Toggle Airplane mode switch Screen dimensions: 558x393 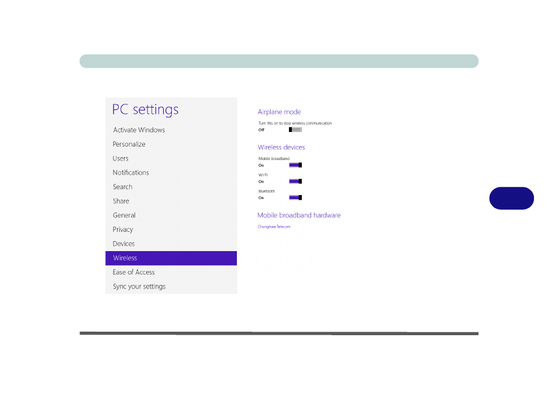coord(295,130)
